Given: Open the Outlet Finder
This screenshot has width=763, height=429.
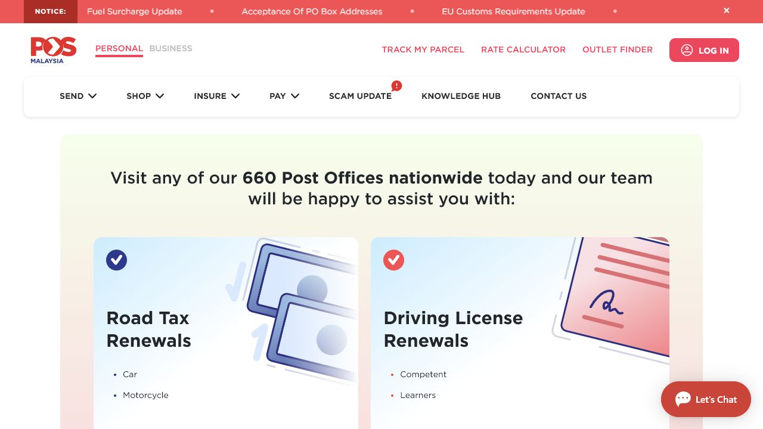Looking at the screenshot, I should pyautogui.click(x=618, y=49).
